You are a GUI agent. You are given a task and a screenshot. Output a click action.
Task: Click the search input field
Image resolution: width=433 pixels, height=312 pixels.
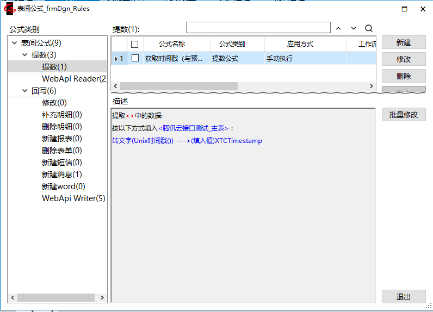tap(258, 28)
